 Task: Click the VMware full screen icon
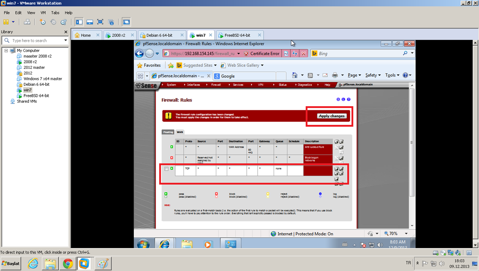coord(100,22)
